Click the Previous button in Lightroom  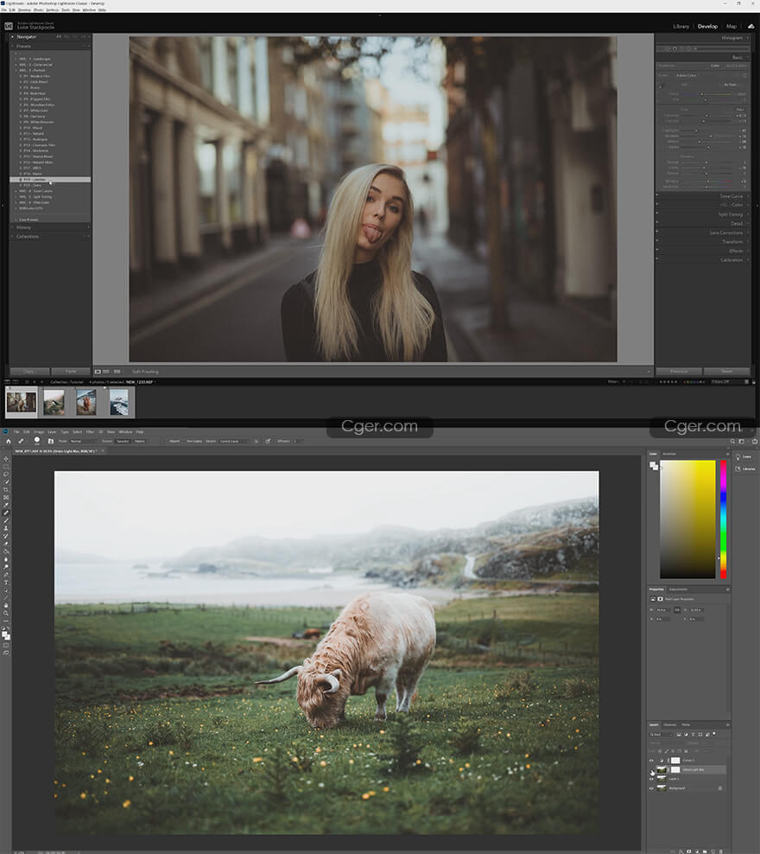click(679, 372)
